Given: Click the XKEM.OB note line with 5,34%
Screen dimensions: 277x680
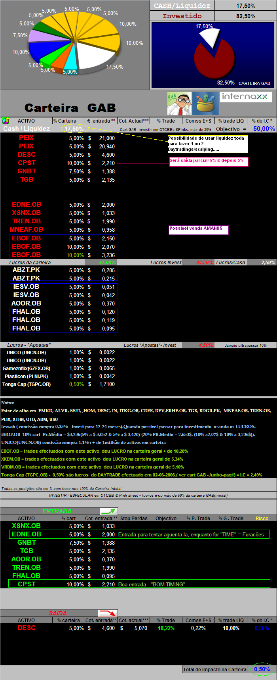Looking at the screenshot, I should 92,459.
